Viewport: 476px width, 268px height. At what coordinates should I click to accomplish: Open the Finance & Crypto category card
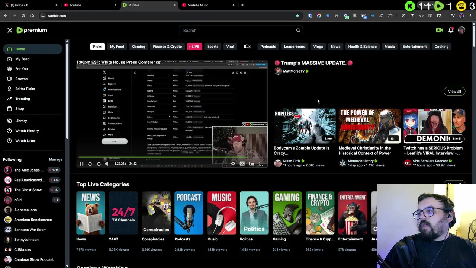(320, 213)
